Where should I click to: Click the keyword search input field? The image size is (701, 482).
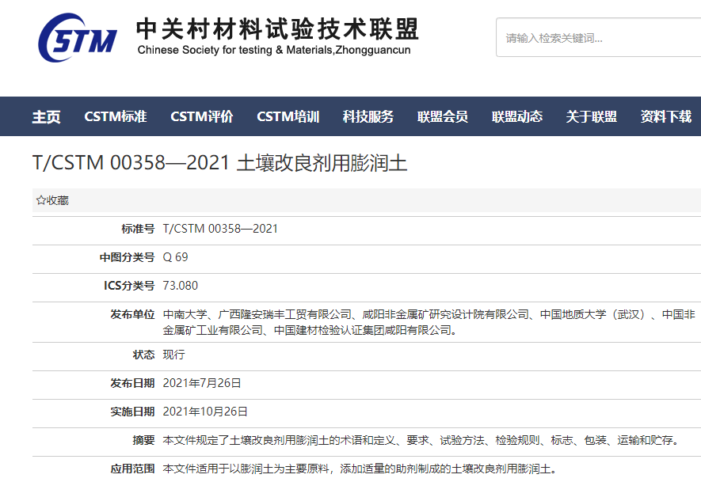(598, 37)
